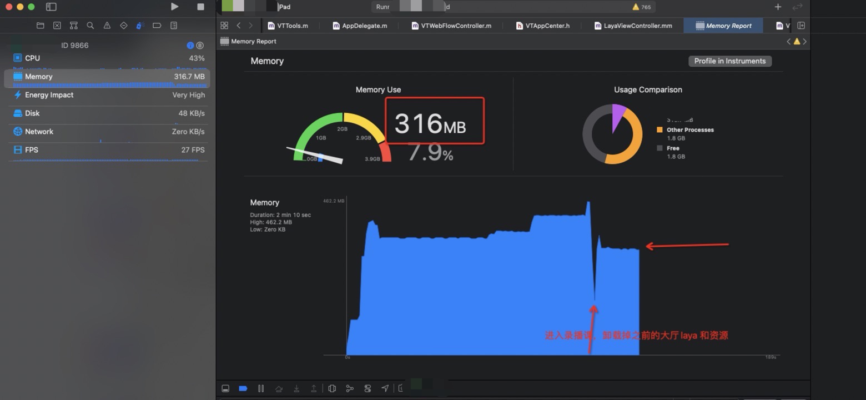866x400 pixels.
Task: Go back in editor history
Action: 239,26
